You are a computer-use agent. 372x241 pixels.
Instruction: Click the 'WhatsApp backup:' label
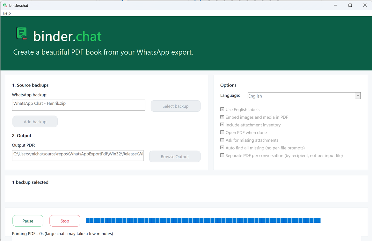(x=30, y=94)
